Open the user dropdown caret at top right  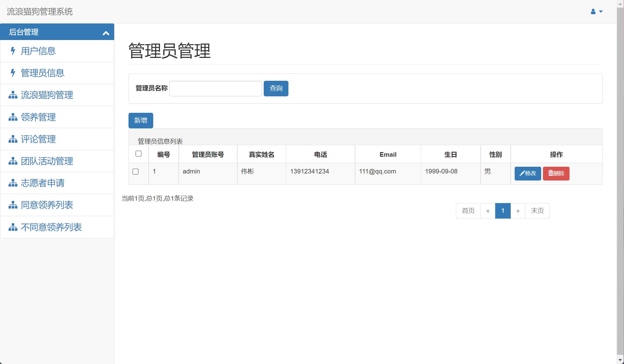600,12
